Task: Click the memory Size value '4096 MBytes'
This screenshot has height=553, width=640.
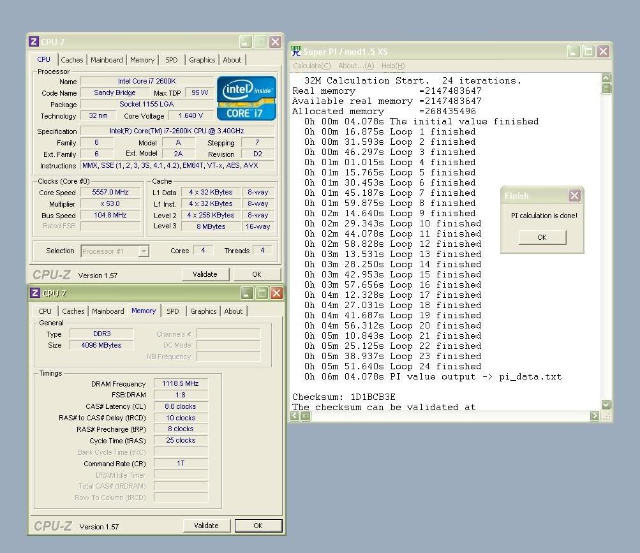Action: pos(101,345)
